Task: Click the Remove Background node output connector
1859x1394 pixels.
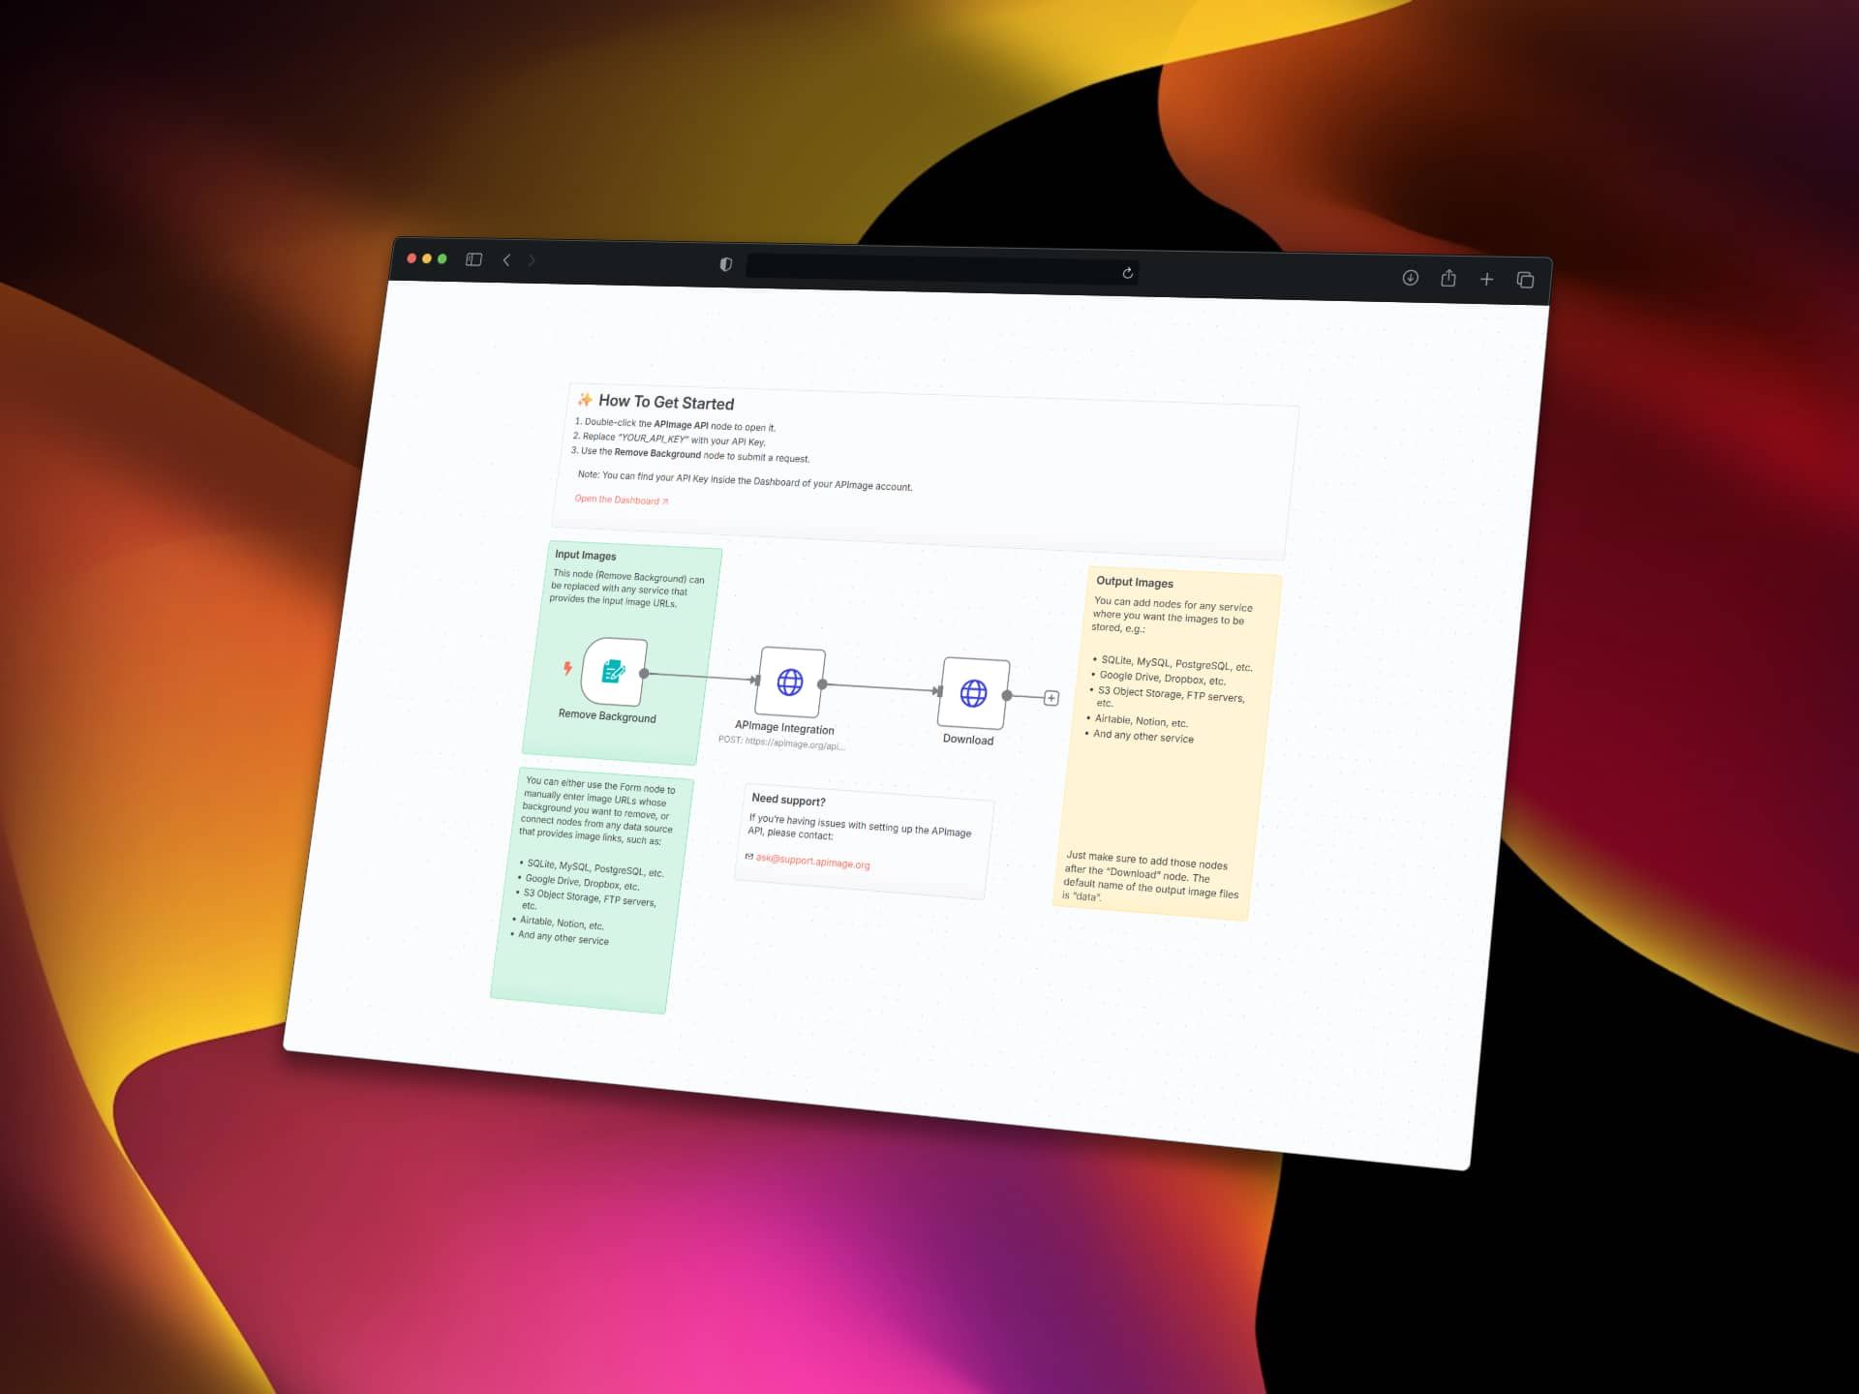Action: (644, 673)
